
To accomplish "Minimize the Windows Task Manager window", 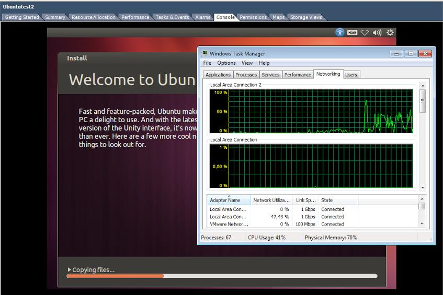I will [x=396, y=54].
